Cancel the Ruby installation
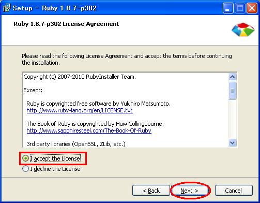260x203 pixels. (x=234, y=191)
